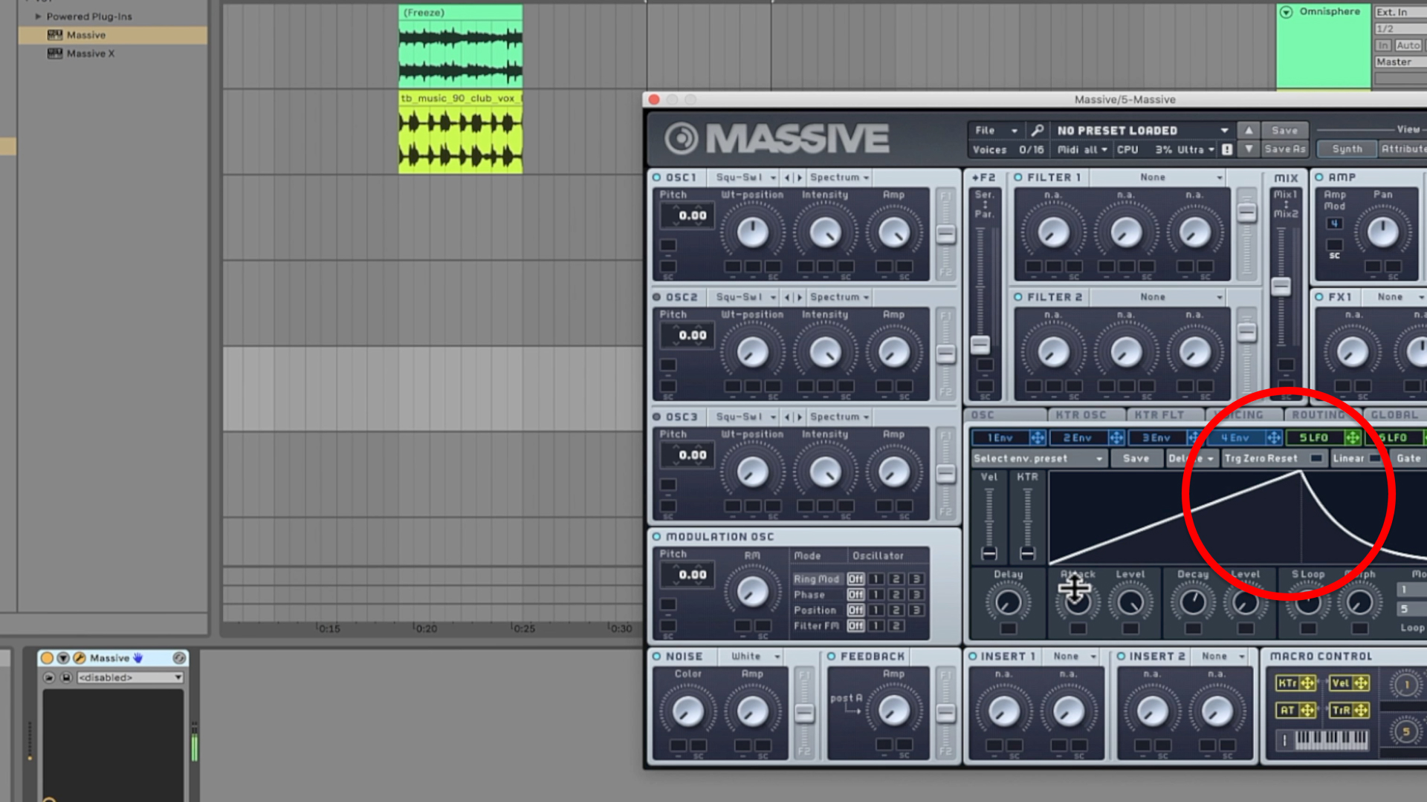Image resolution: width=1427 pixels, height=802 pixels.
Task: Toggle the OSC2 power button
Action: pyautogui.click(x=657, y=297)
